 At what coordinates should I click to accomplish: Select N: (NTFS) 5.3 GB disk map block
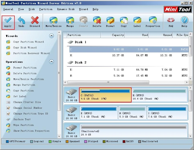point(132,112)
